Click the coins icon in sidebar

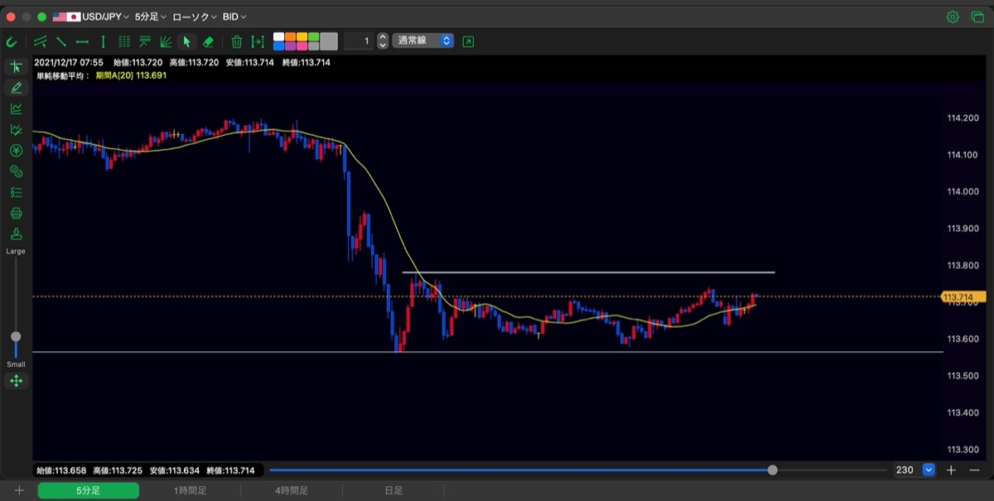click(16, 171)
